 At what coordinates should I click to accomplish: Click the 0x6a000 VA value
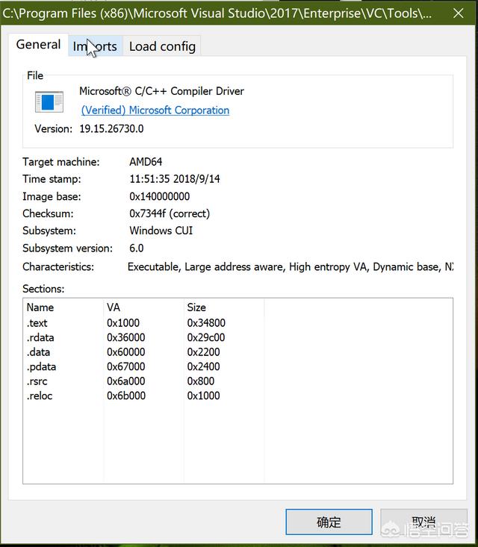[125, 381]
